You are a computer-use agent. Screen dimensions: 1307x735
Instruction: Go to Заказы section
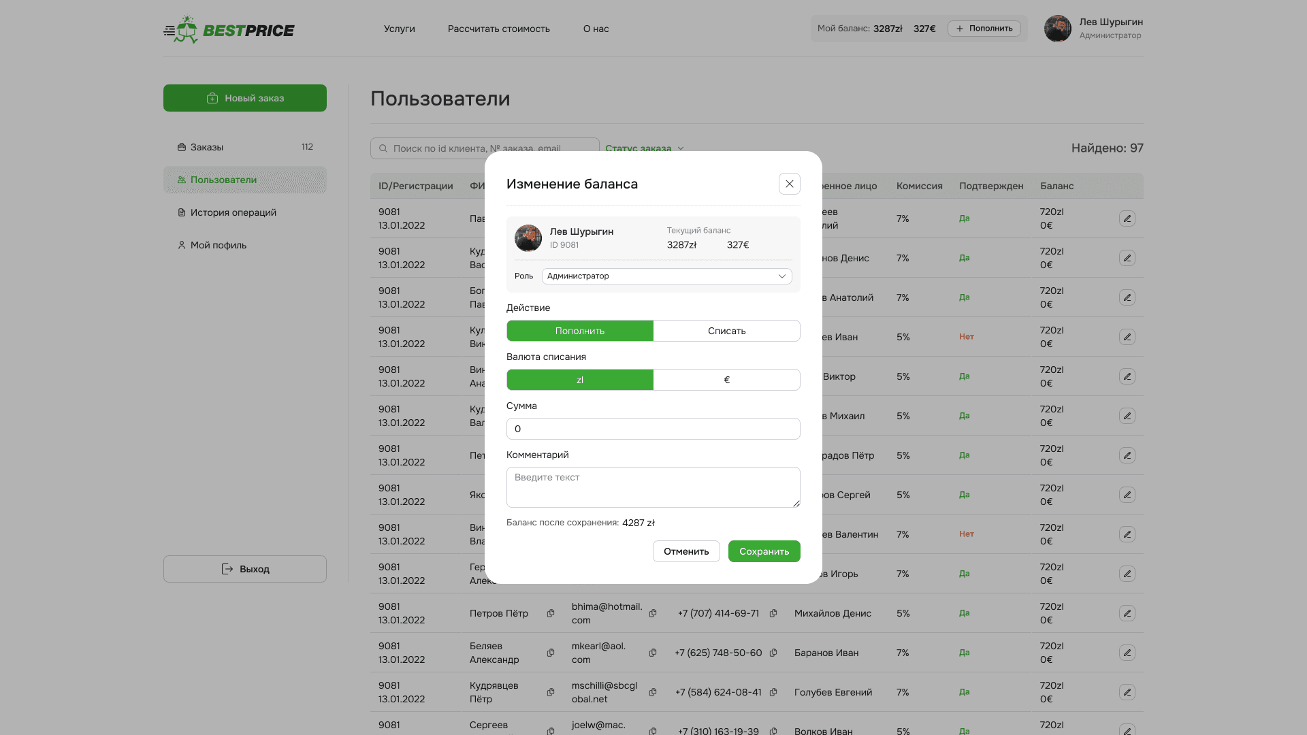tap(207, 147)
